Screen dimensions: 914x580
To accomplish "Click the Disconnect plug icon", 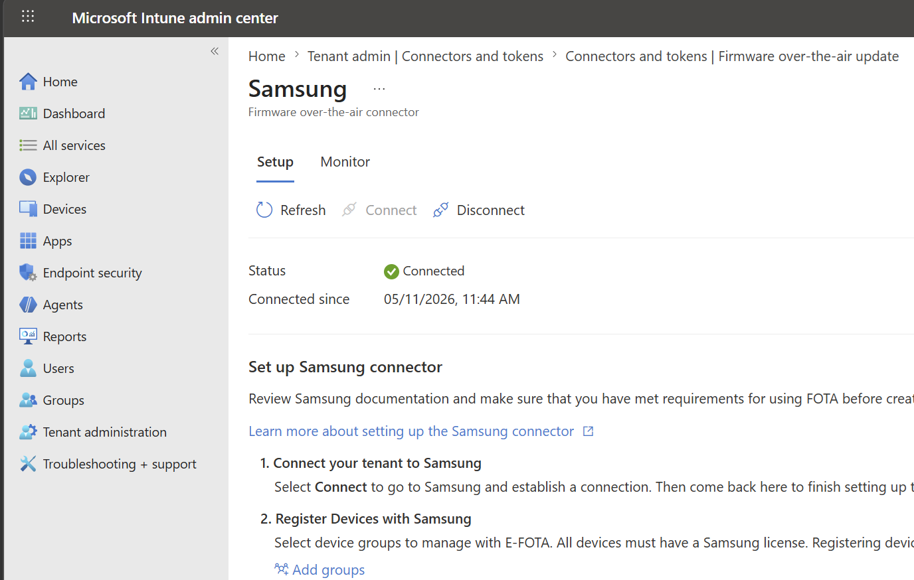I will [440, 210].
